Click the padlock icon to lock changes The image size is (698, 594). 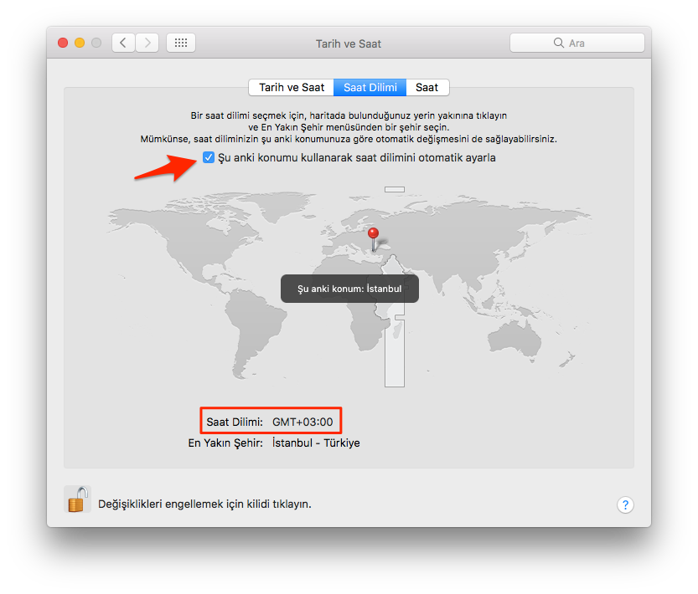click(x=77, y=500)
